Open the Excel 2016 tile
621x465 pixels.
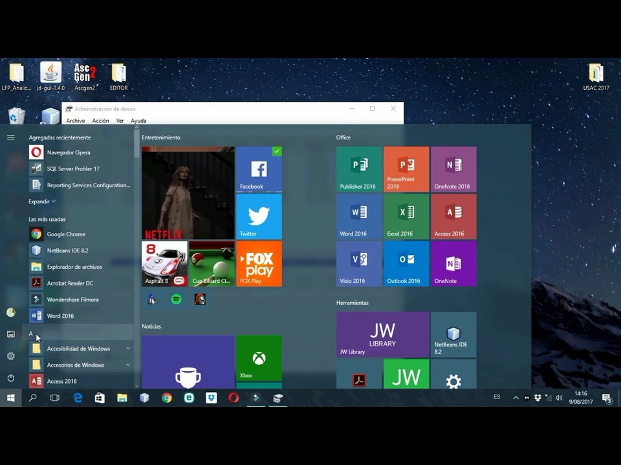(406, 217)
